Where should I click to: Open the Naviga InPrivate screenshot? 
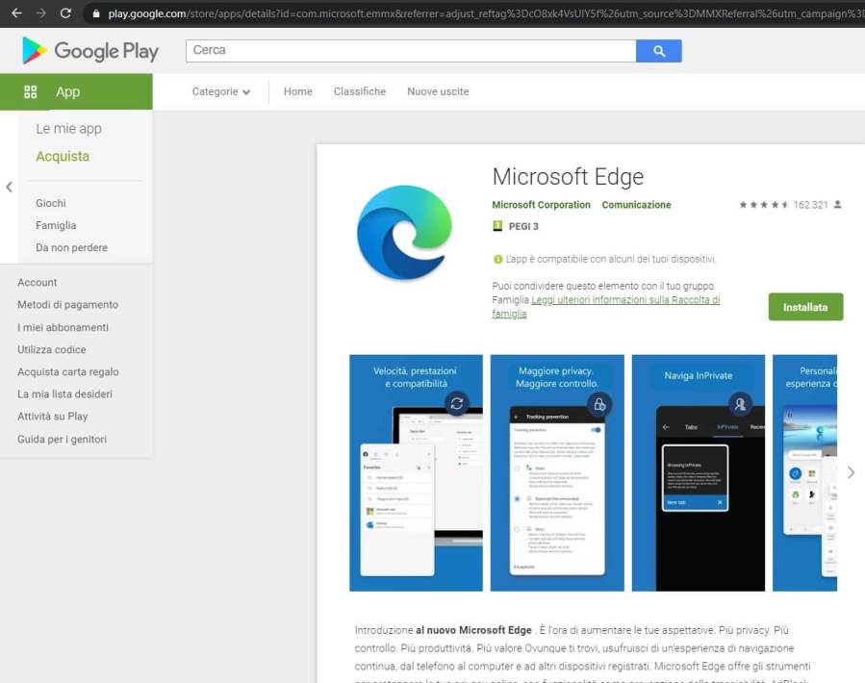pos(698,472)
